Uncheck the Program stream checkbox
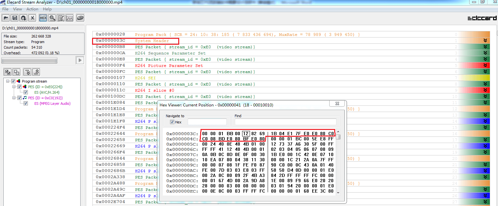This screenshot has height=206, width=498. (13, 81)
